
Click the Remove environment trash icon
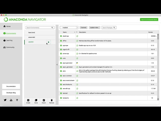(x=52, y=100)
